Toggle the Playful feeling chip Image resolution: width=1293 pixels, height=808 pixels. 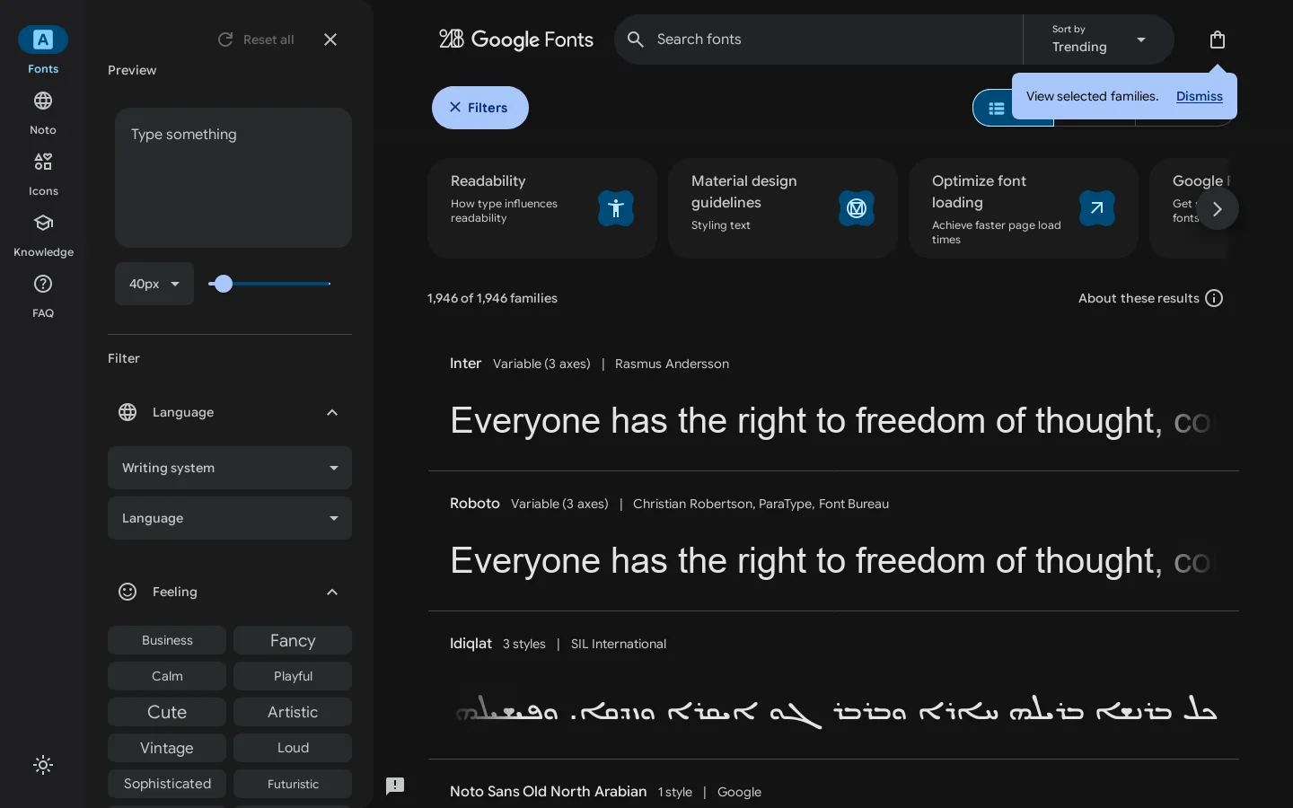coord(293,676)
